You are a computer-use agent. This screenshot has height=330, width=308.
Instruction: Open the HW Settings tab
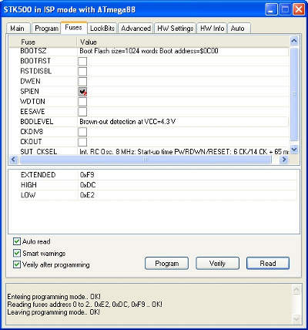point(176,29)
